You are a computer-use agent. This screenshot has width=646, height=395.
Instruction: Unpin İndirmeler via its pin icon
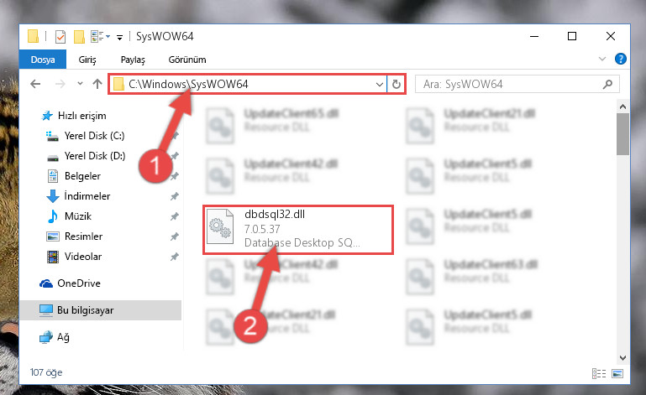[x=175, y=196]
